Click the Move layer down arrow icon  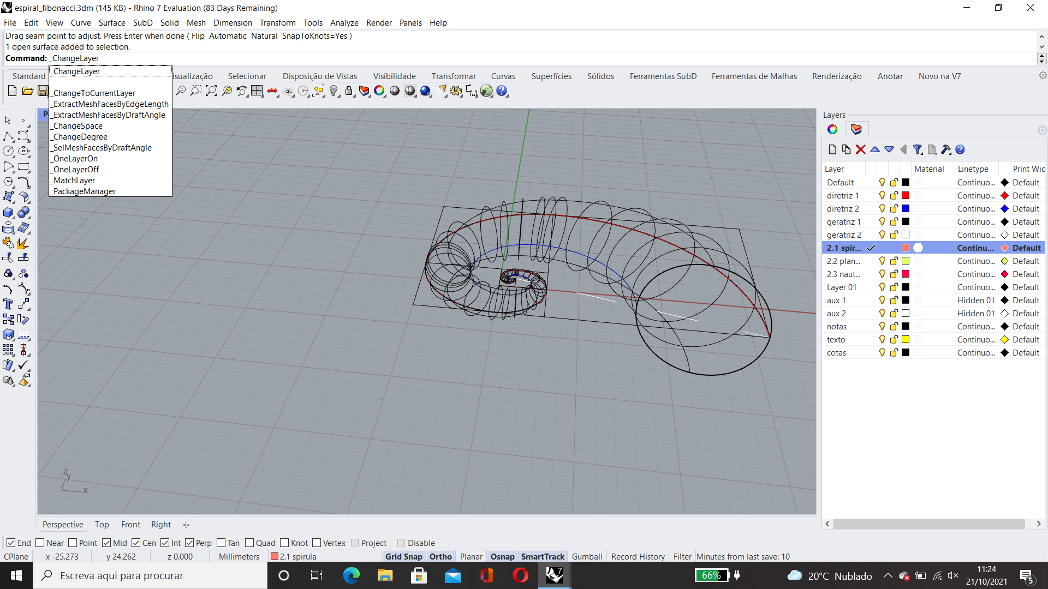[889, 149]
